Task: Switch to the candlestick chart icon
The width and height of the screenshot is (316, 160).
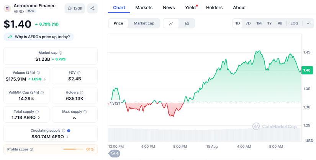Action: 187,23
